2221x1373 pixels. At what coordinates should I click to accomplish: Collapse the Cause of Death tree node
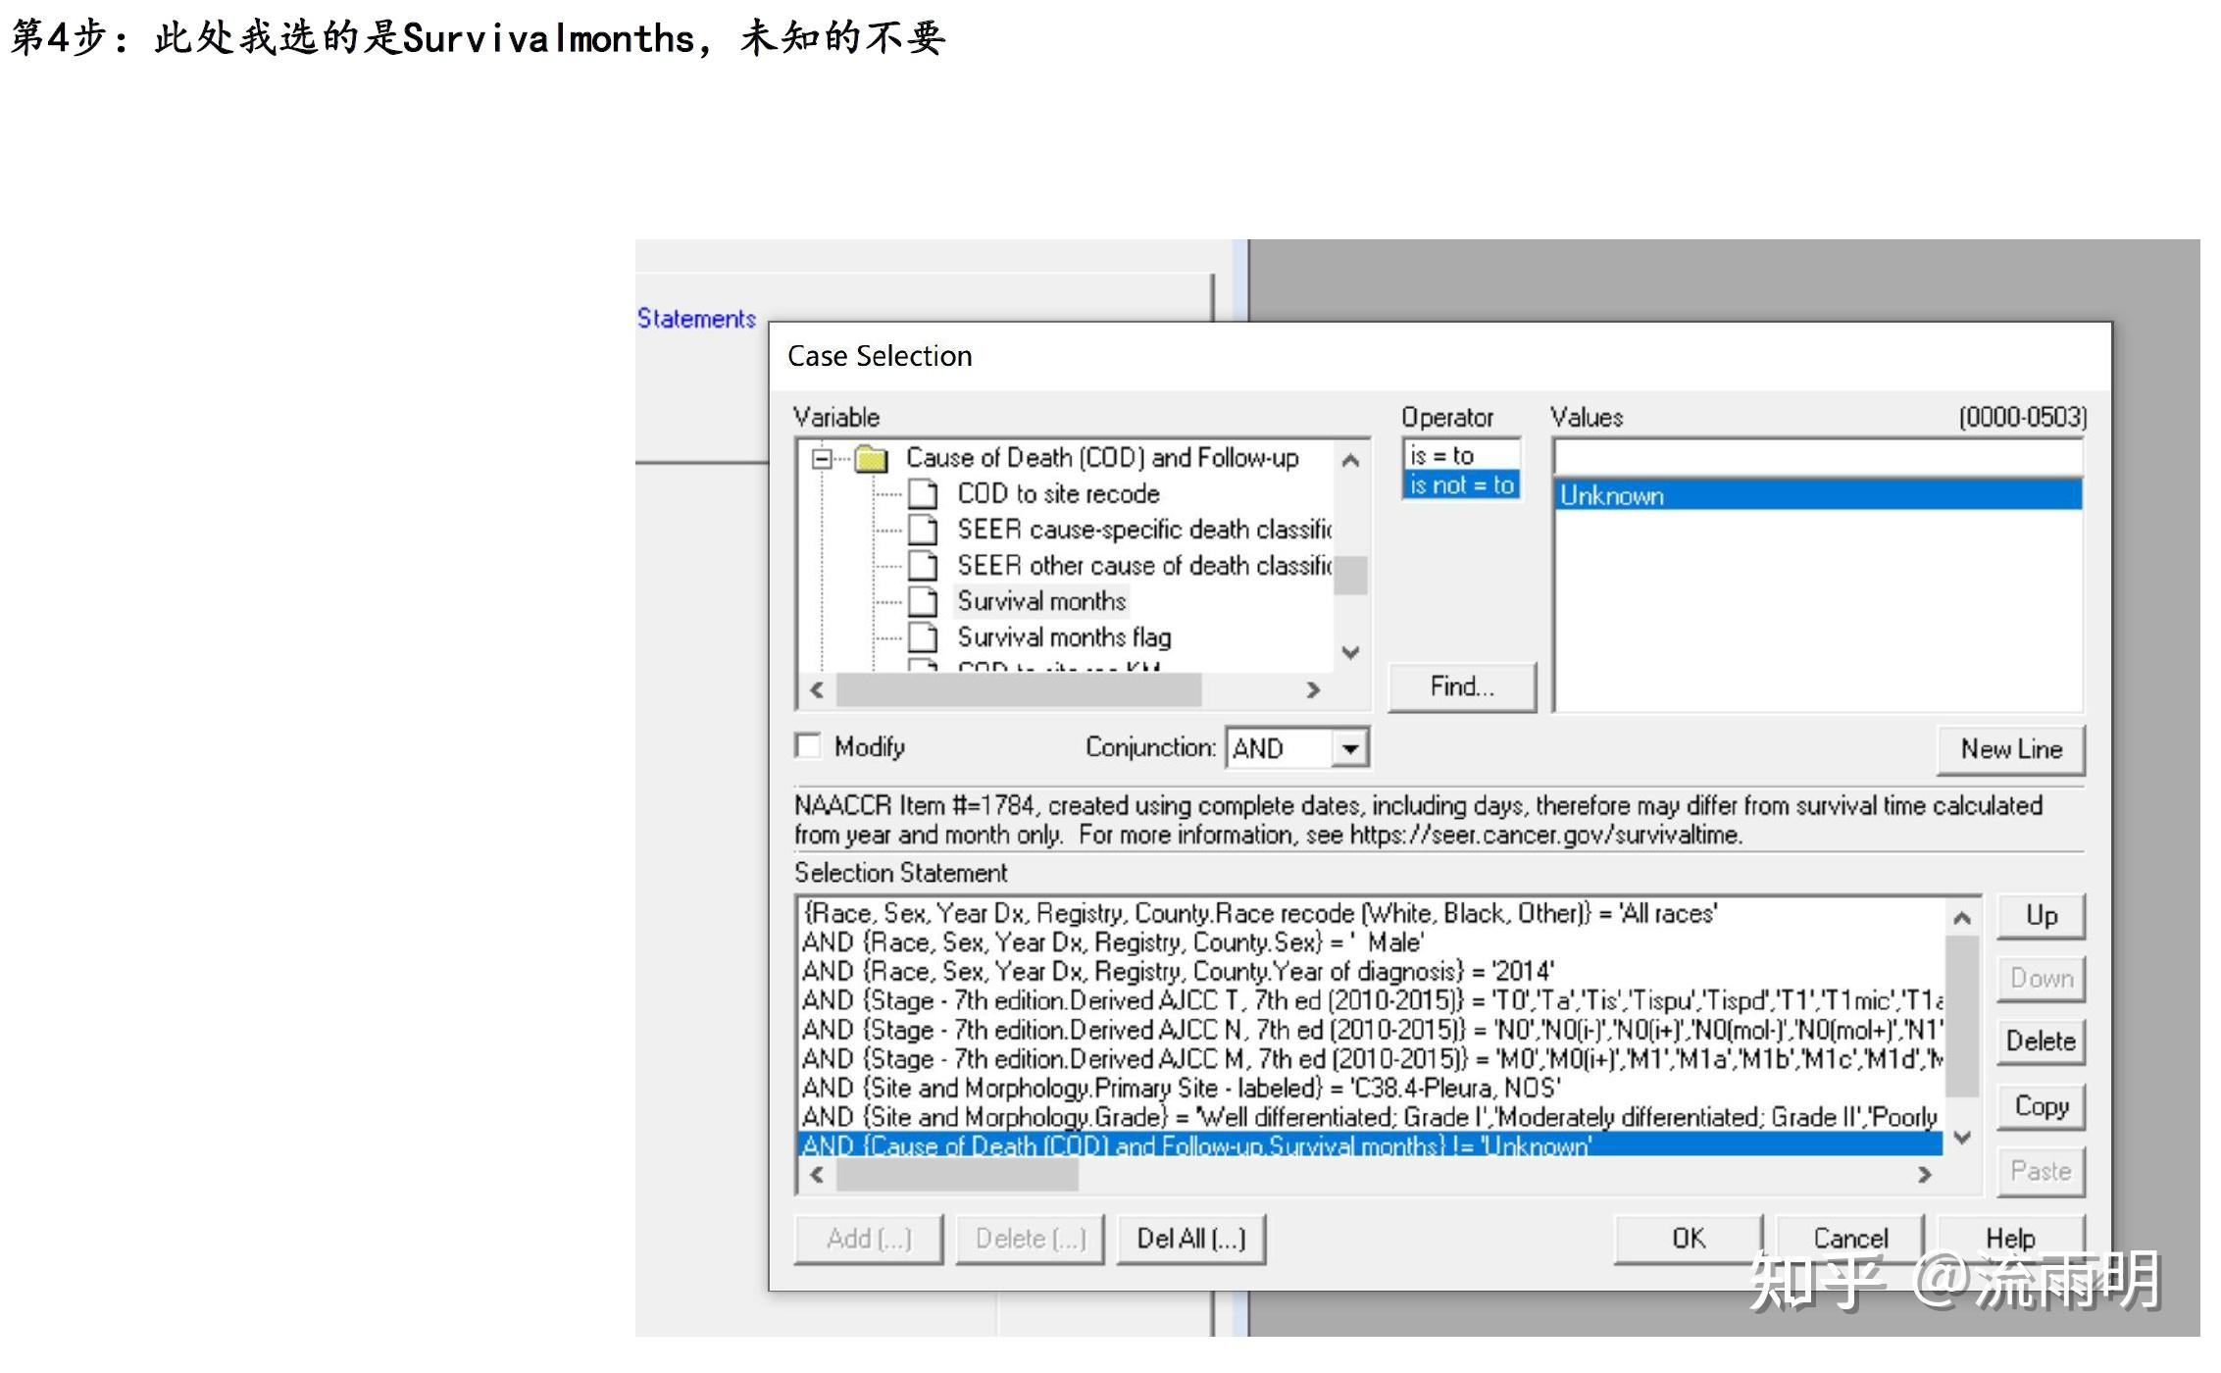pyautogui.click(x=822, y=459)
